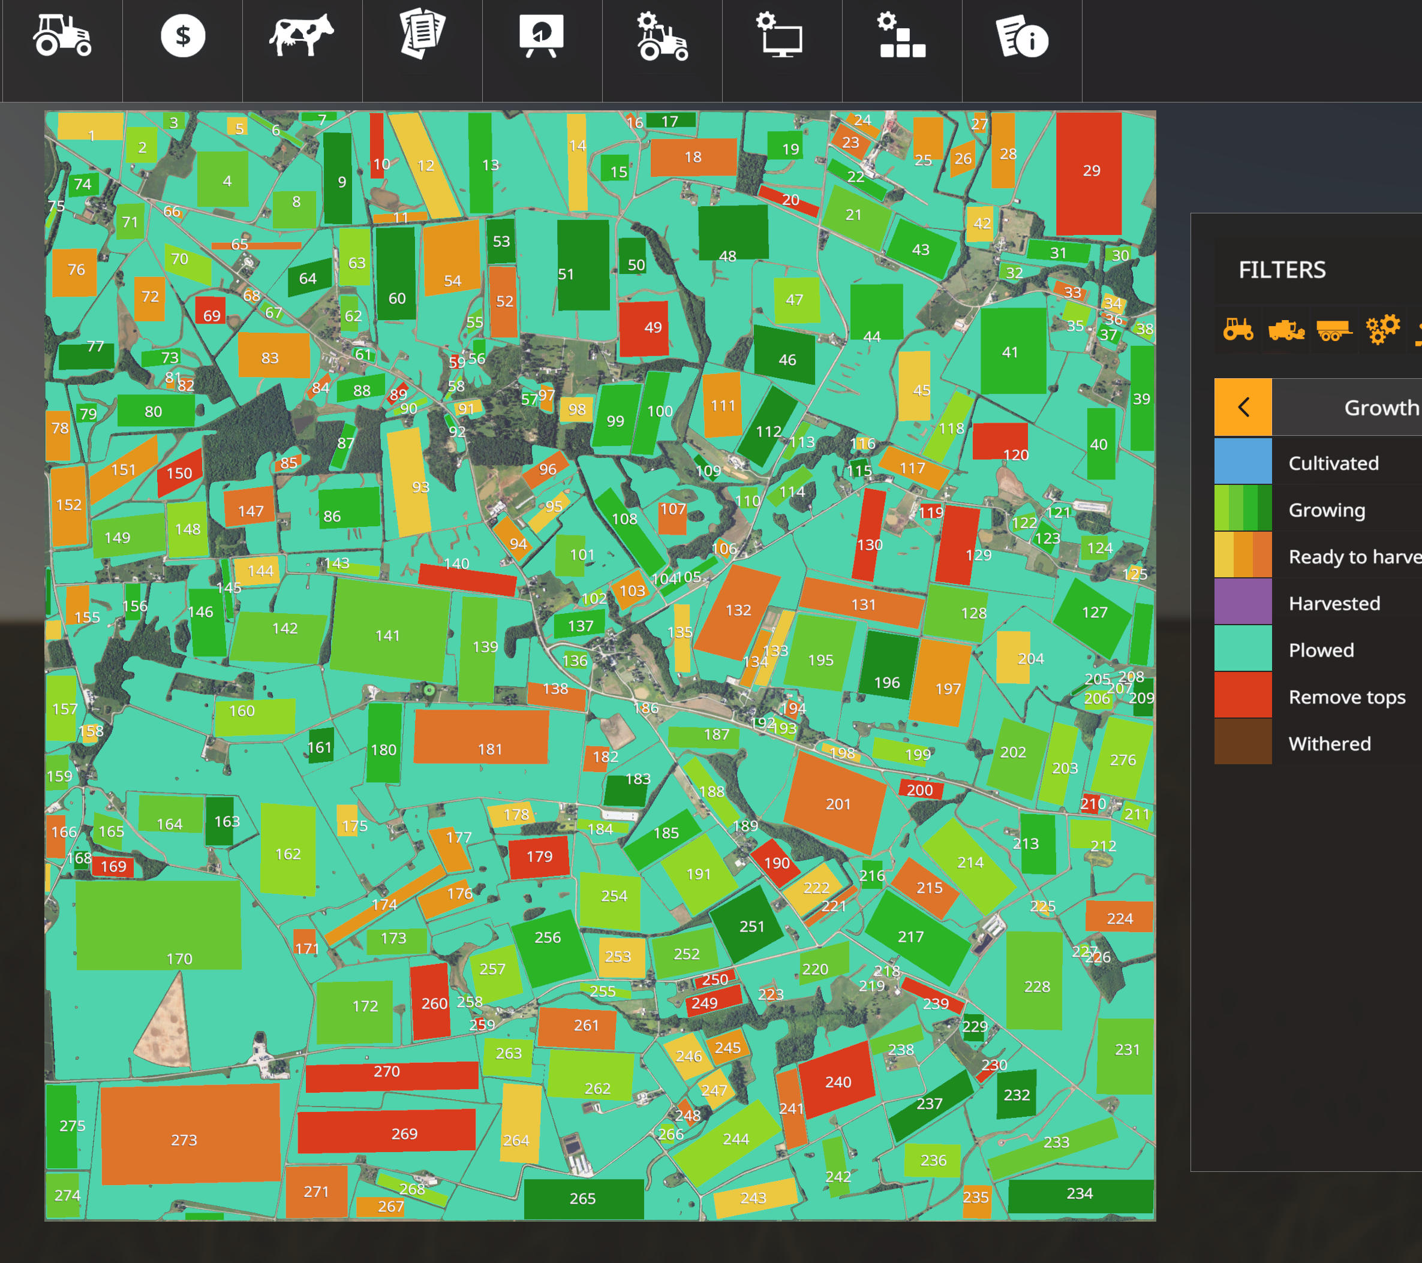Select field 48 on the map

coord(733,234)
